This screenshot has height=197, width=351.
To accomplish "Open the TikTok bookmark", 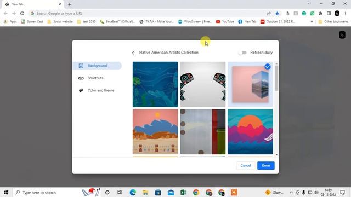I will [x=157, y=22].
